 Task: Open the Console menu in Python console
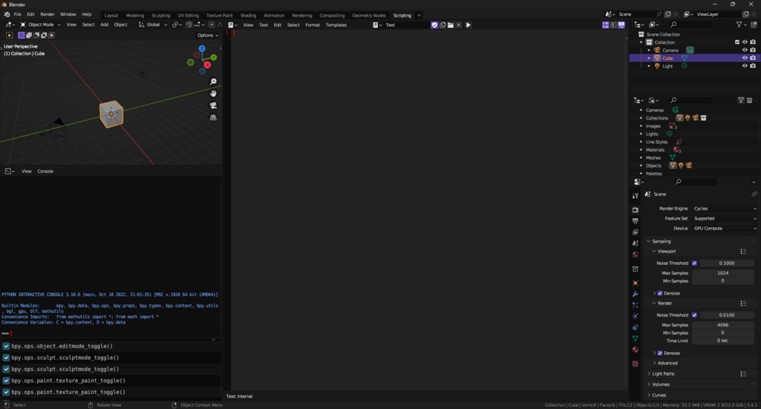pyautogui.click(x=45, y=171)
